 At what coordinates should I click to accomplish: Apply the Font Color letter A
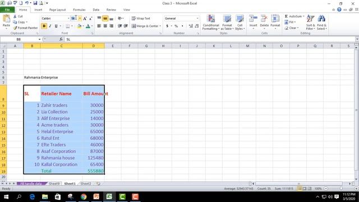pos(88,26)
